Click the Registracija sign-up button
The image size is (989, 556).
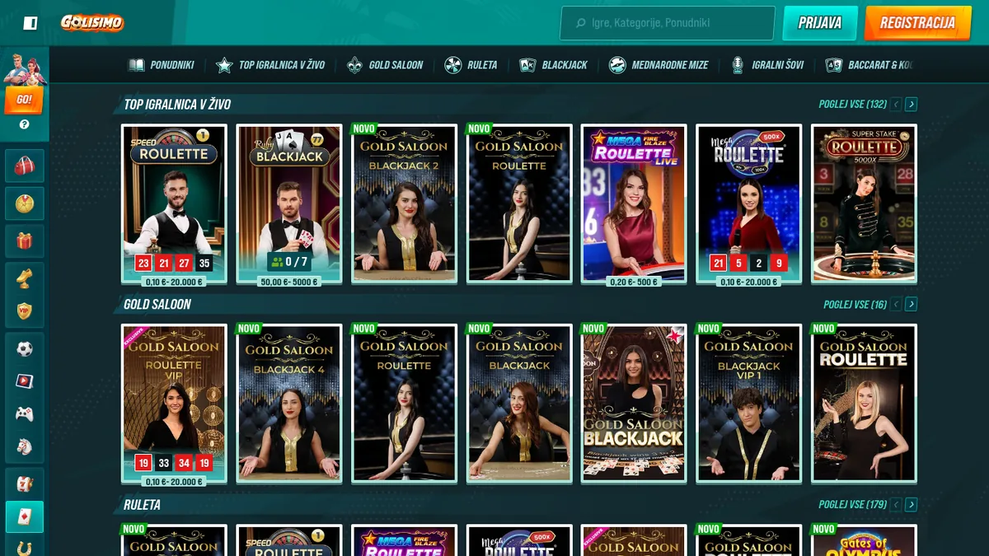917,23
